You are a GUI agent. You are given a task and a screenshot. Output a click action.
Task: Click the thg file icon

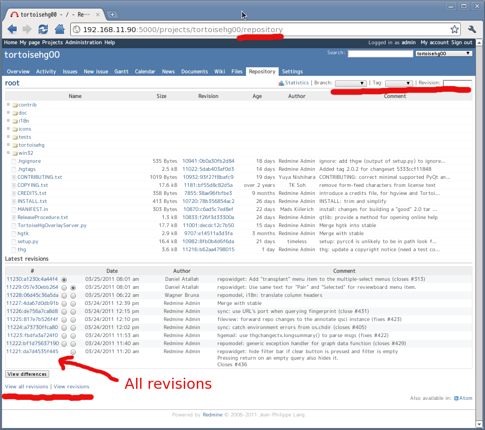(x=14, y=250)
